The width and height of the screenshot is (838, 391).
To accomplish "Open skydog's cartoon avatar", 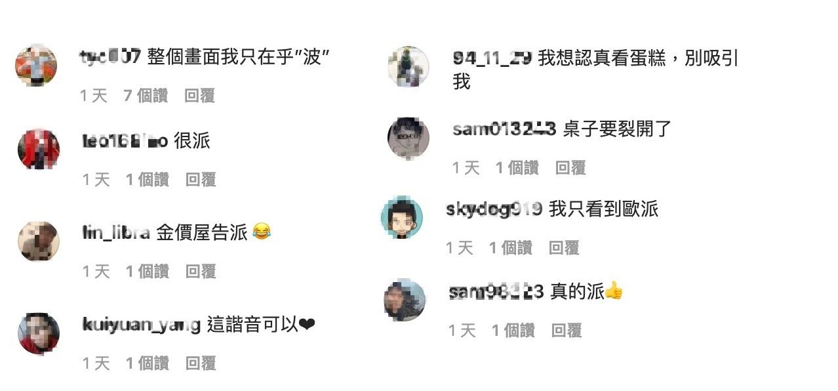I will coord(402,218).
